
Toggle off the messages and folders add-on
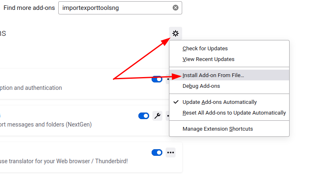click(x=144, y=116)
